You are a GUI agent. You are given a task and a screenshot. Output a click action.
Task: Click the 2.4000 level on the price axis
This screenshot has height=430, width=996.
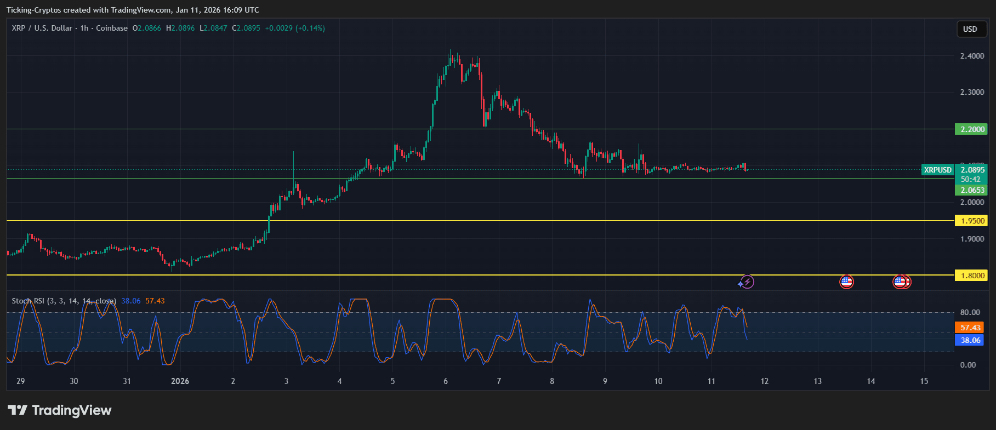pyautogui.click(x=972, y=56)
